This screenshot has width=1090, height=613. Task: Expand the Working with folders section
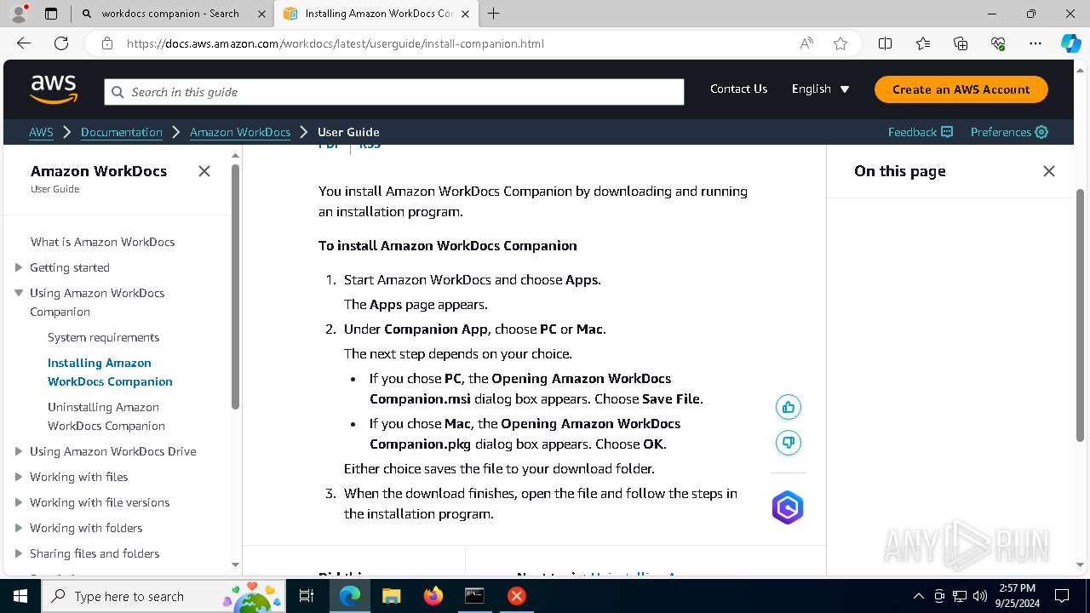click(19, 528)
